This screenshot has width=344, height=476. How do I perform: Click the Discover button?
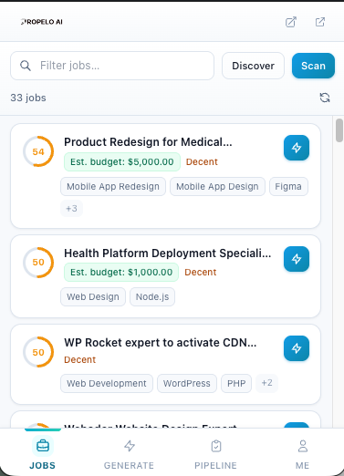253,66
